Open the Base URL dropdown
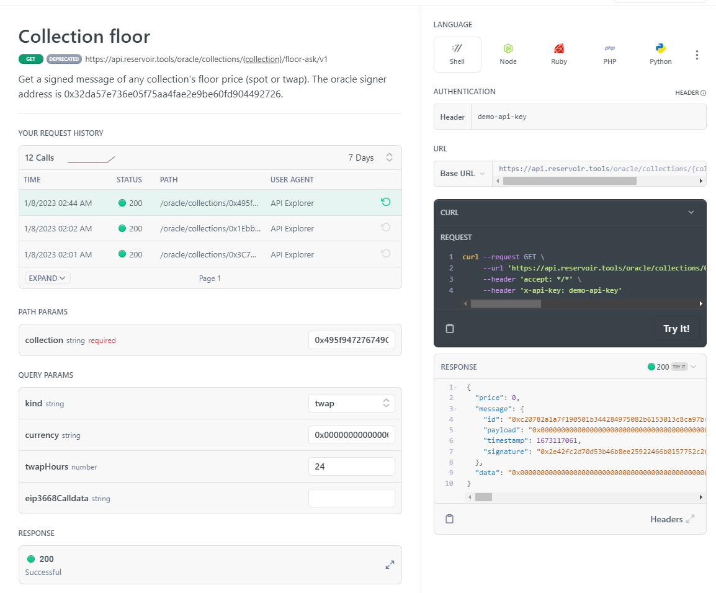 coord(462,174)
